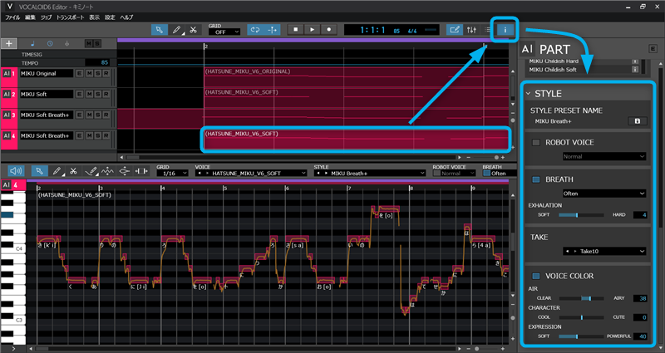Toggle global mute M button

pyautogui.click(x=89, y=44)
